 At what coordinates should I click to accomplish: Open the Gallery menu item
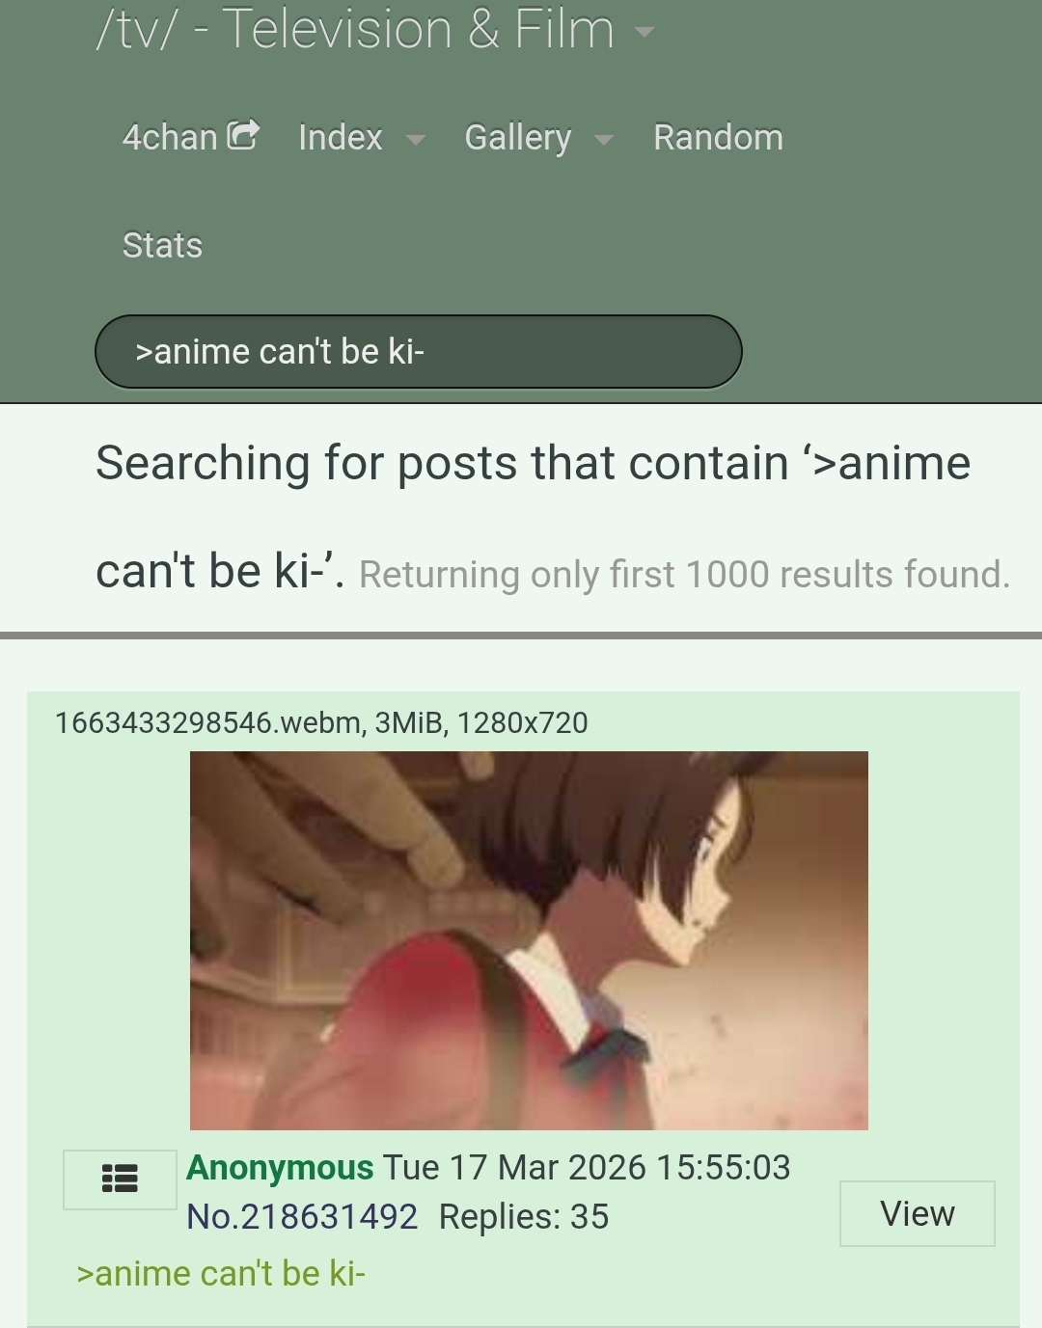[x=518, y=137]
